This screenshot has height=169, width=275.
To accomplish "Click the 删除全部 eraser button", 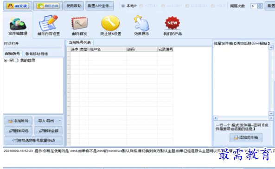I will point(48,131).
